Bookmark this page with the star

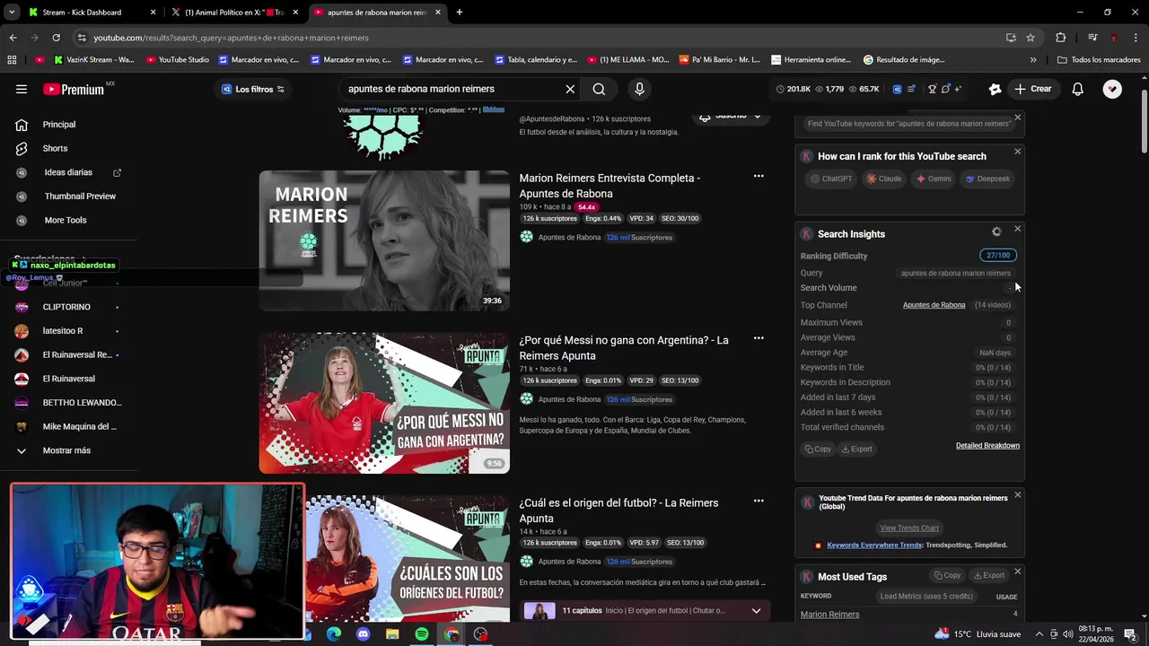click(x=1031, y=38)
